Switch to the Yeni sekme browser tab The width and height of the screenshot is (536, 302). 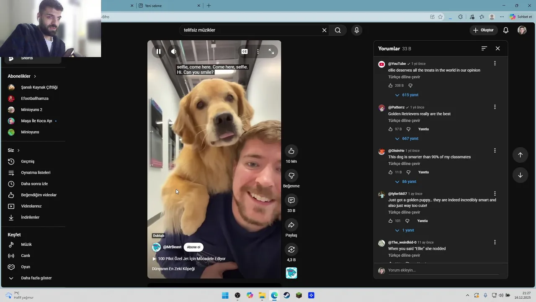167,6
